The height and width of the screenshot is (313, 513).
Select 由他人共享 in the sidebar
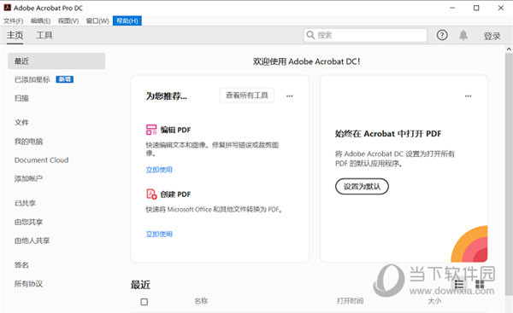32,241
